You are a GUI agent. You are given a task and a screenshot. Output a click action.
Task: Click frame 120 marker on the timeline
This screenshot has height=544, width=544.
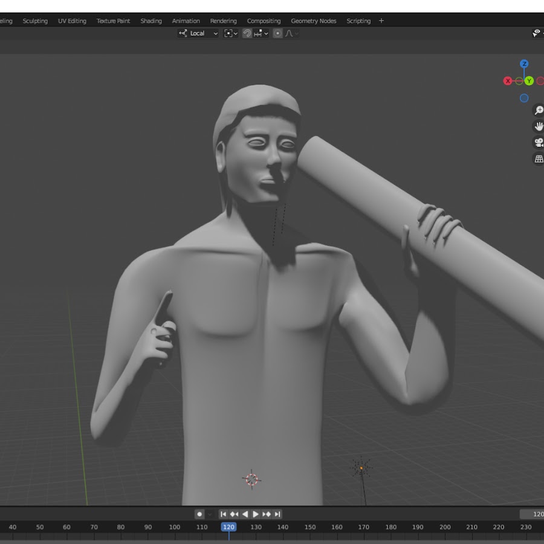[228, 527]
